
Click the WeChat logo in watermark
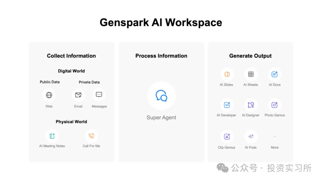click(223, 168)
